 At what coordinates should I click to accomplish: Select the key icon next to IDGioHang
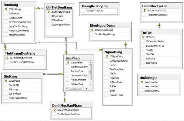pyautogui.click(x=6, y=80)
